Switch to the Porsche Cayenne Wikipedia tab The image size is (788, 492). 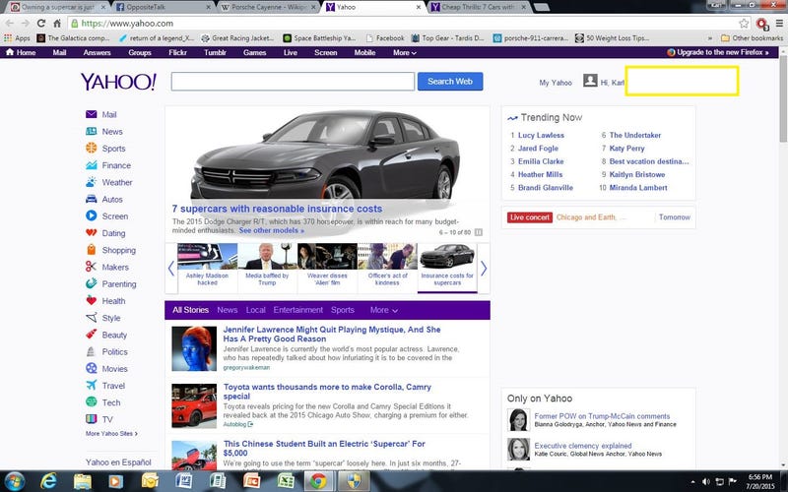coord(268,7)
